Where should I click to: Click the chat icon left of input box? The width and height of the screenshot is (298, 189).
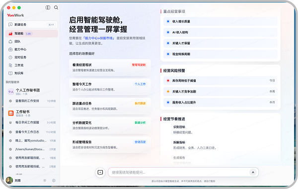coord(100,173)
